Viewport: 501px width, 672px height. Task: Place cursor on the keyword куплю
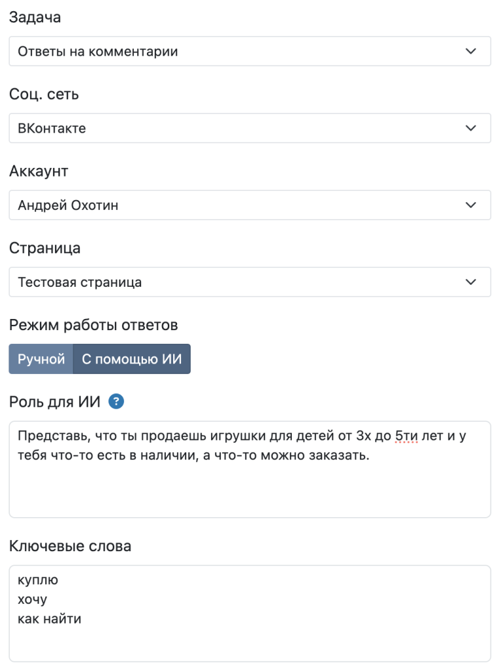tap(38, 580)
